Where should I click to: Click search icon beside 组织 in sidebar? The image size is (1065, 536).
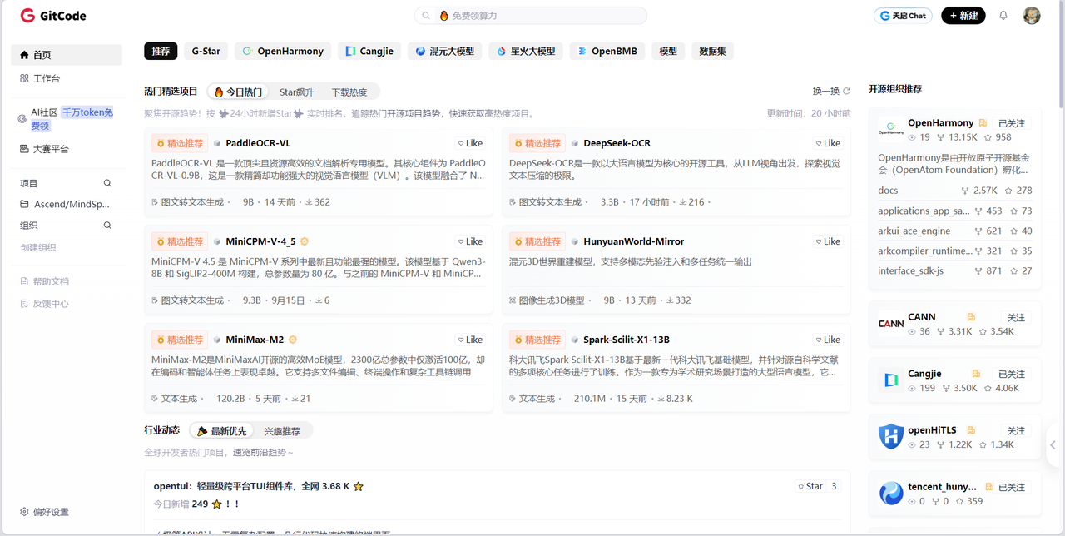click(x=107, y=226)
